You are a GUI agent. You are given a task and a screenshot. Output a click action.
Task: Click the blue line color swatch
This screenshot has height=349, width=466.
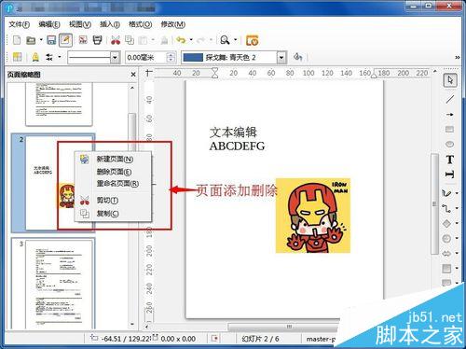(193, 58)
